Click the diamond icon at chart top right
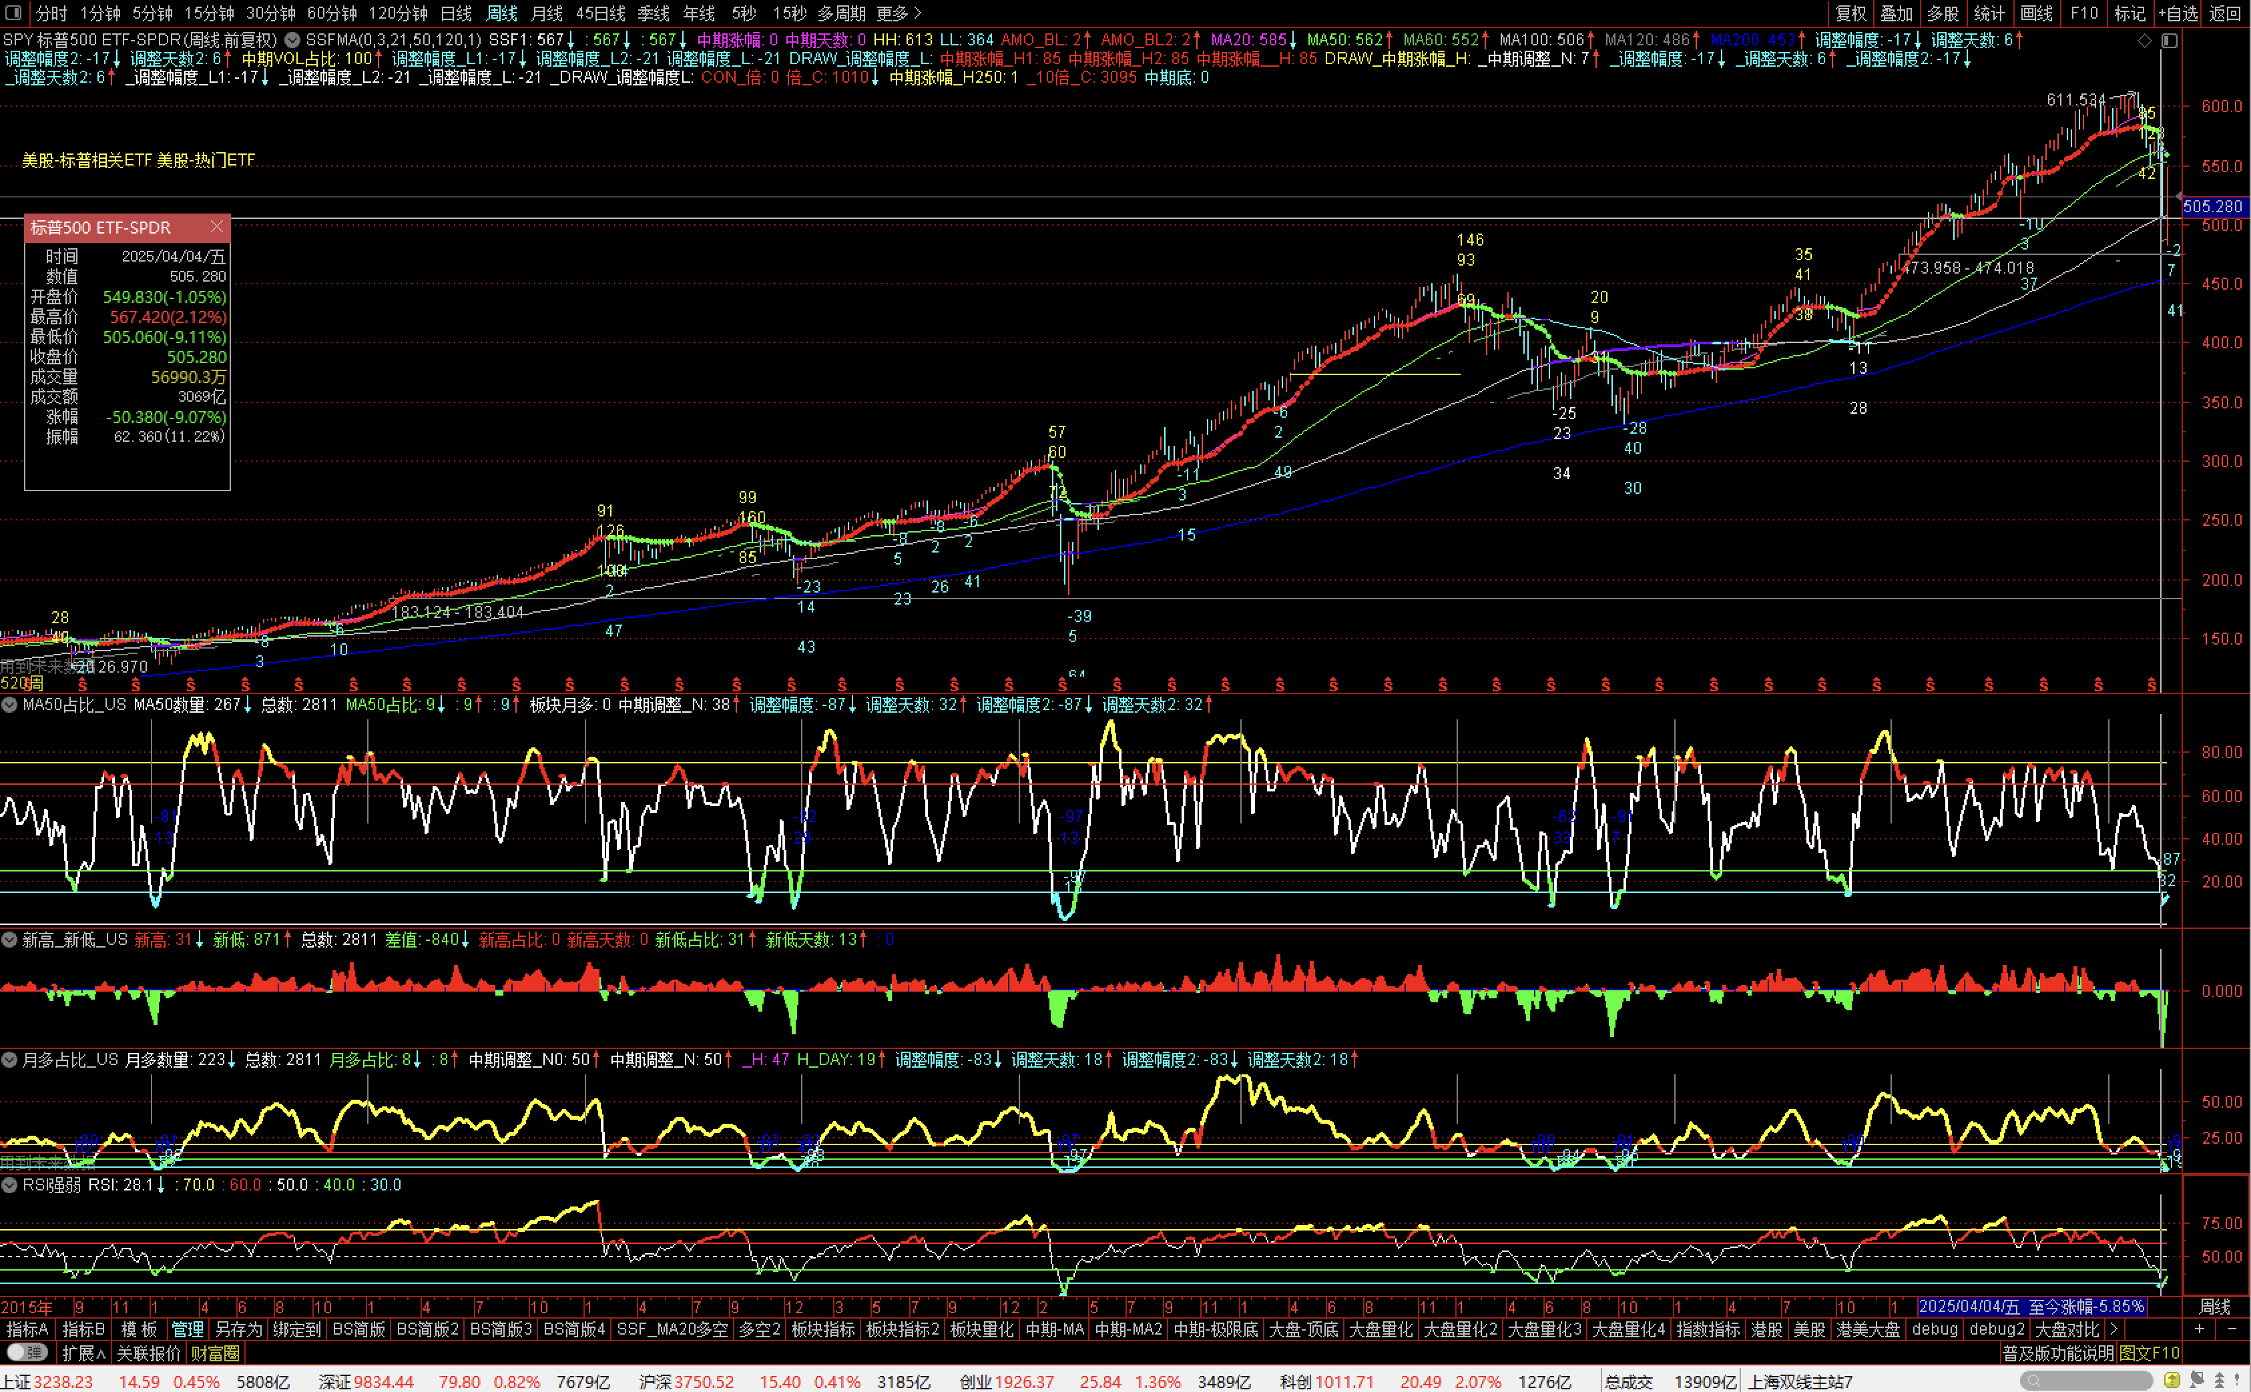This screenshot has height=1392, width=2251. (2145, 41)
